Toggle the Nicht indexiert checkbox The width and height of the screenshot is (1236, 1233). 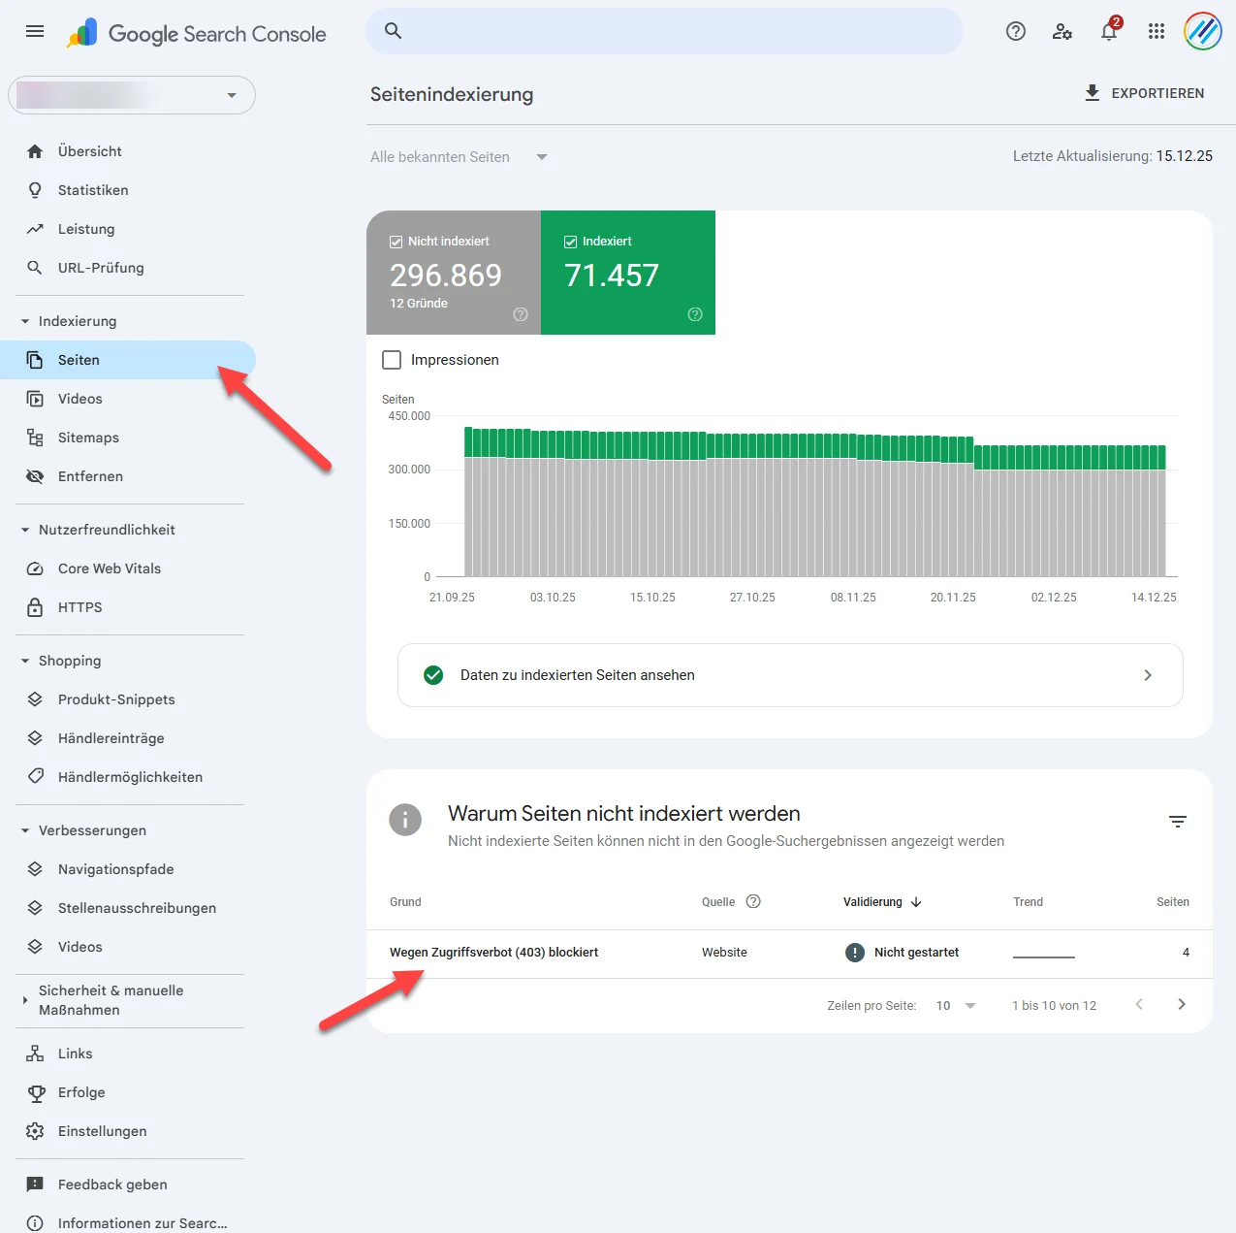pos(396,242)
